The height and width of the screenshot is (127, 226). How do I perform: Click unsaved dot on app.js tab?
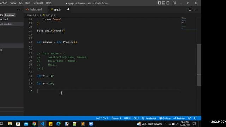point(68,10)
